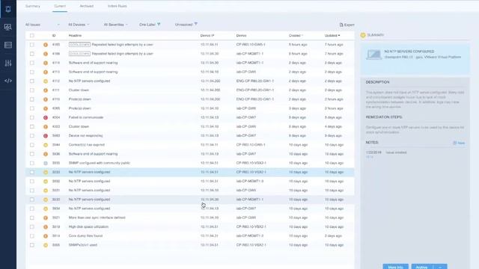Click the ID column header

(x=54, y=36)
